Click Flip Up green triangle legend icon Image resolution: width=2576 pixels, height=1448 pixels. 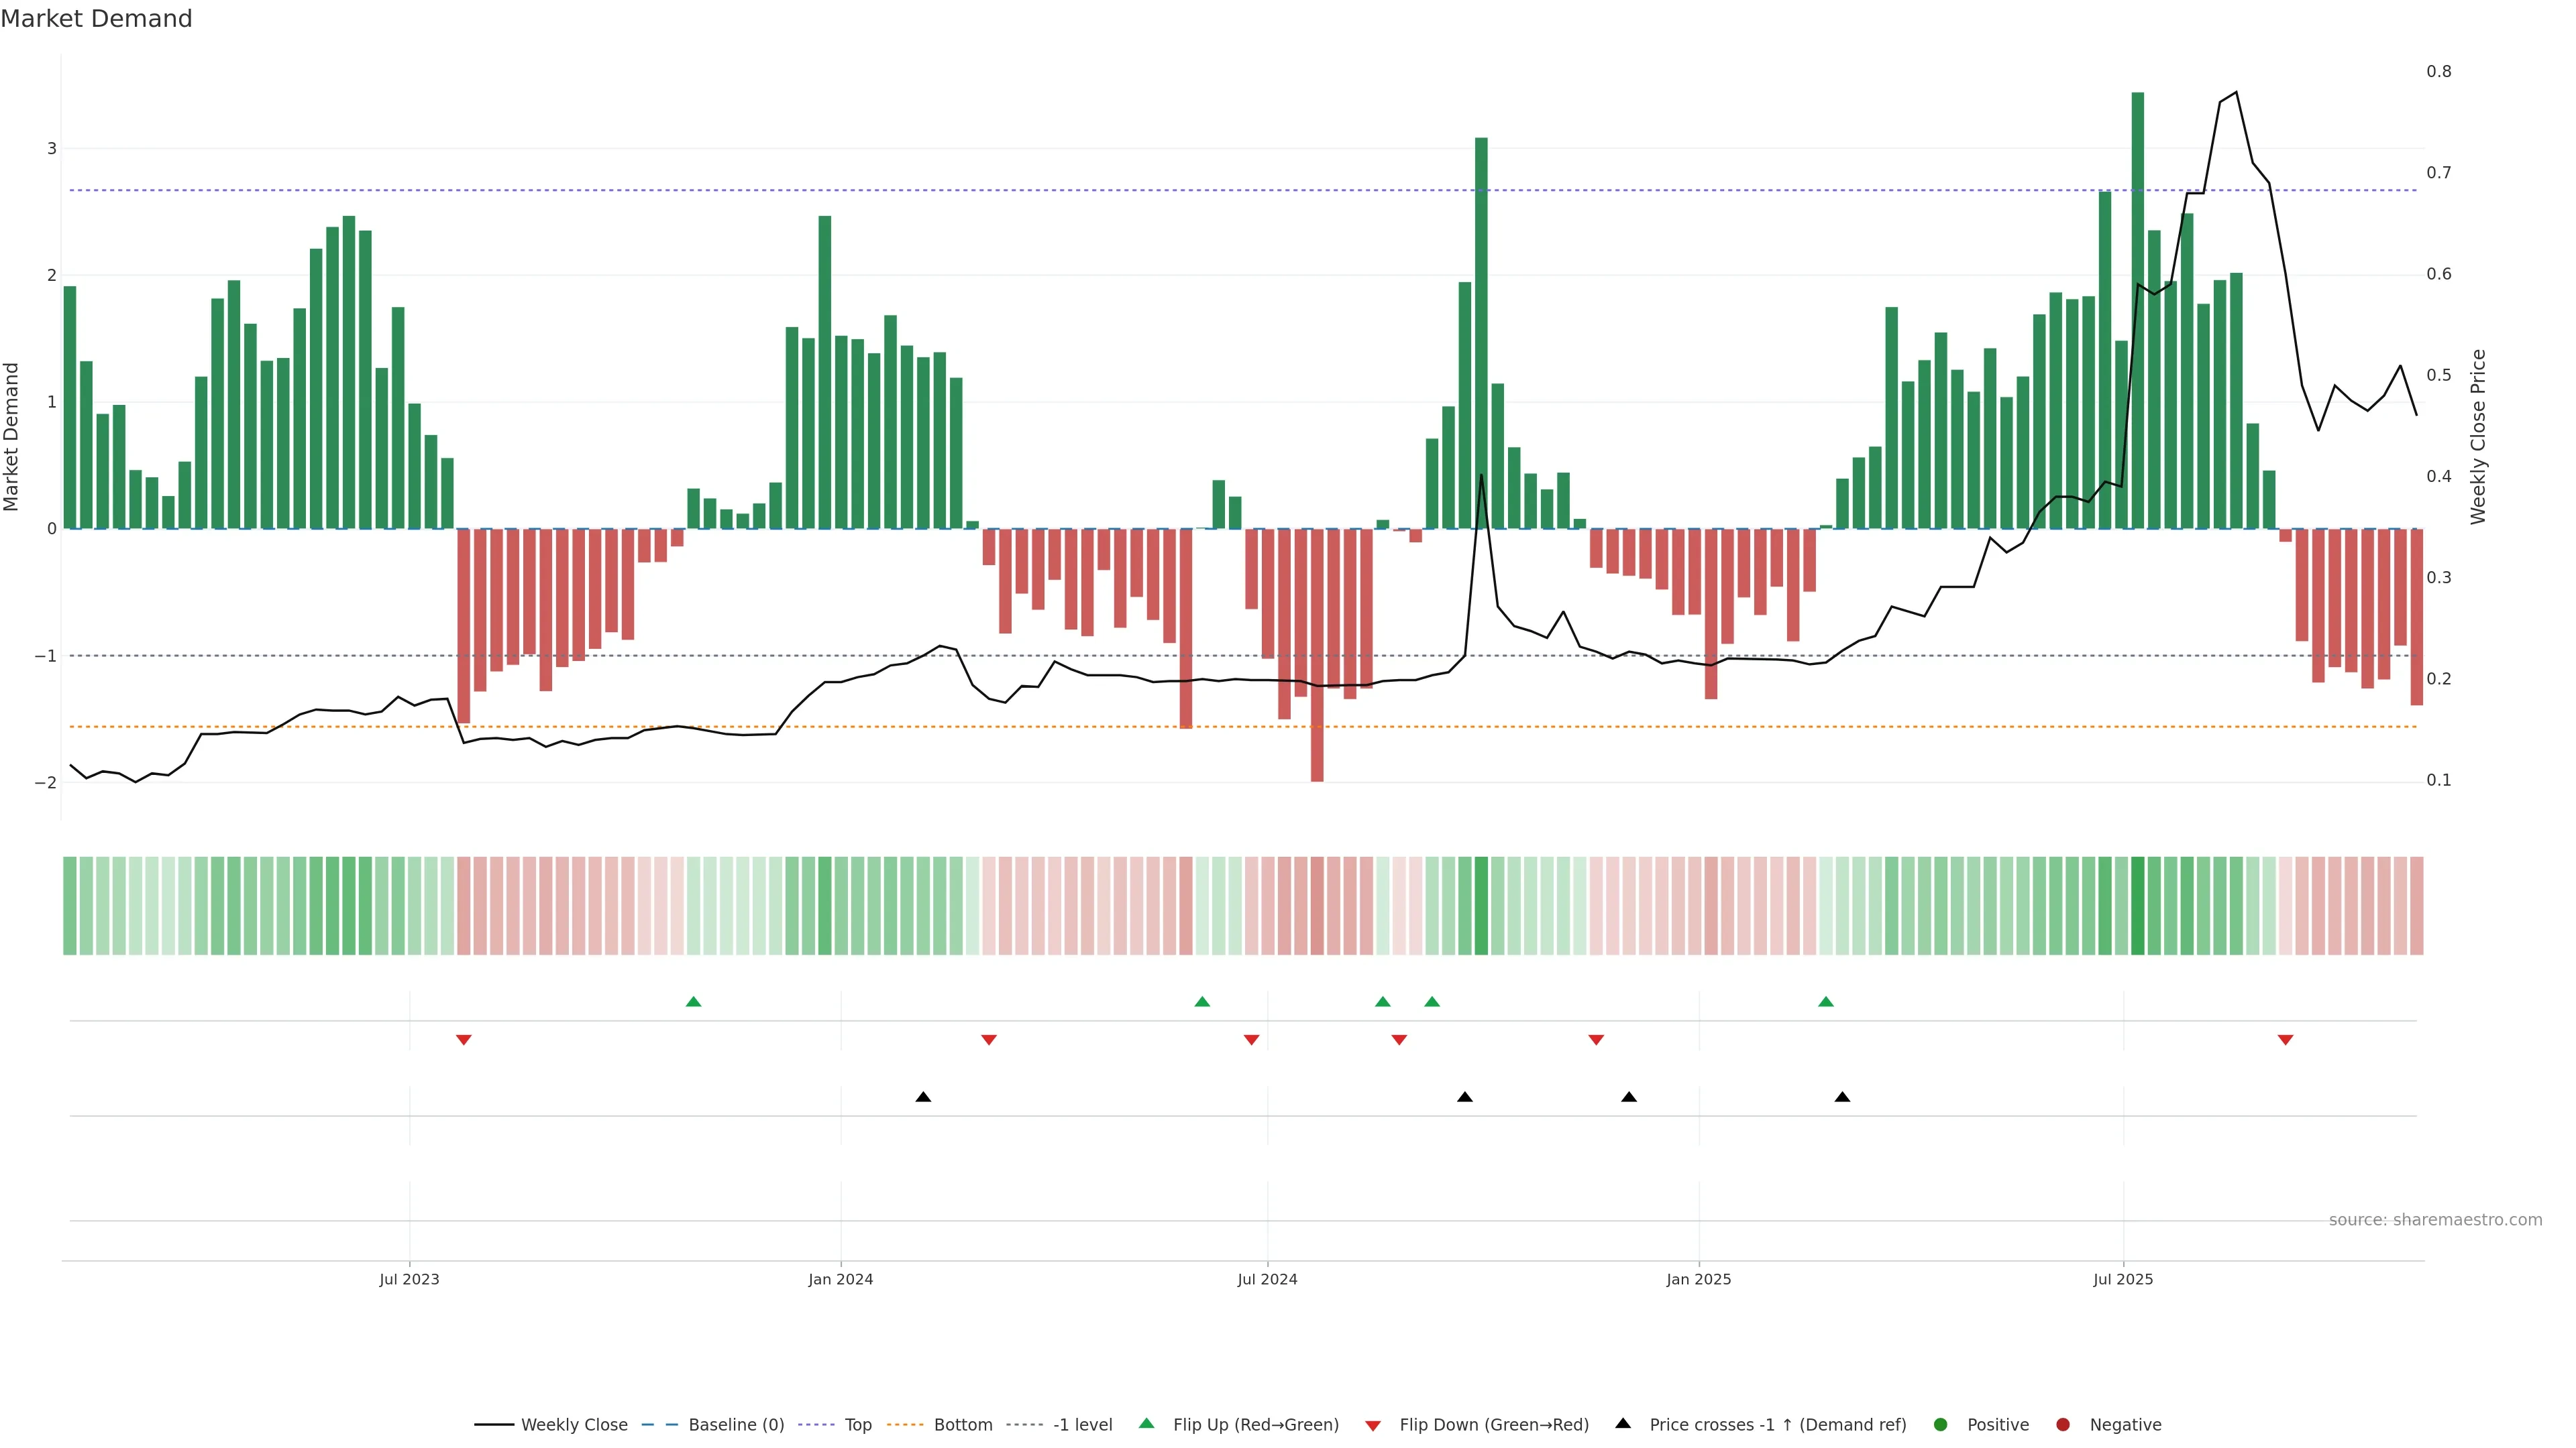click(x=1146, y=1423)
